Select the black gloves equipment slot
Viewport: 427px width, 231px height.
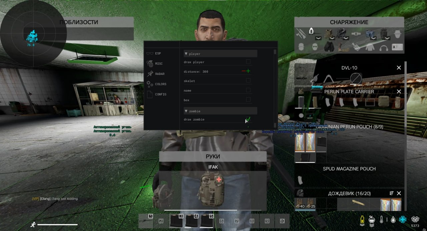click(329, 47)
